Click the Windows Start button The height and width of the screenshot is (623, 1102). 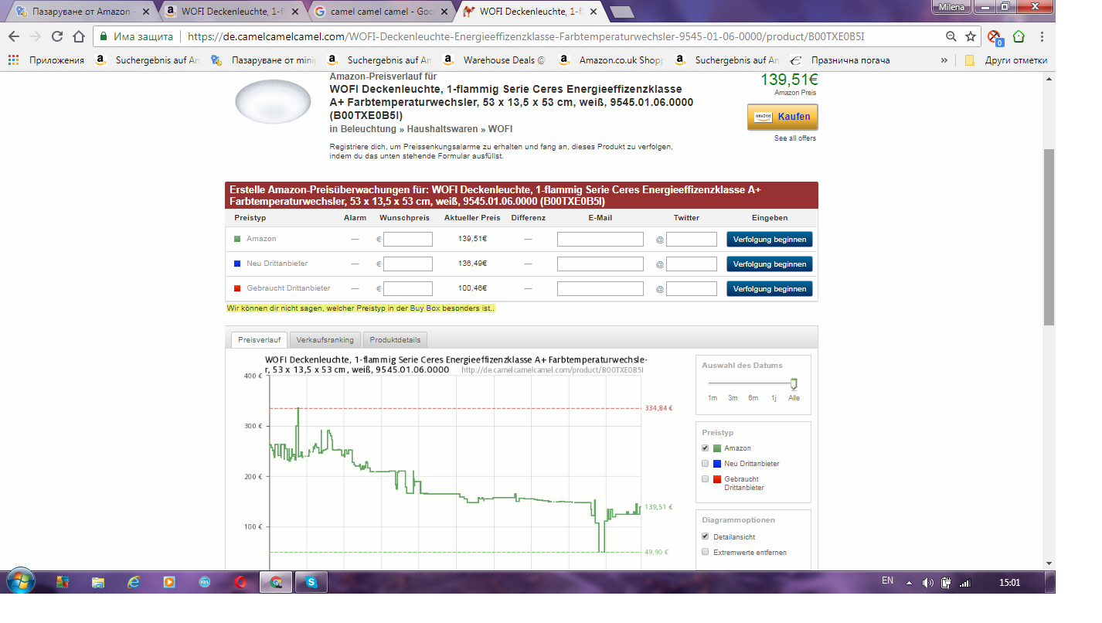coord(20,580)
